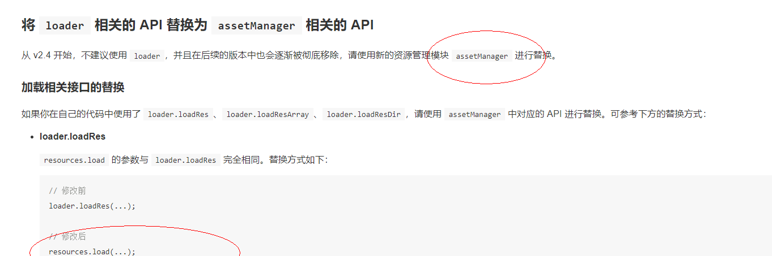
Task: Click the comment line '// 修改前'
Action: click(x=67, y=191)
